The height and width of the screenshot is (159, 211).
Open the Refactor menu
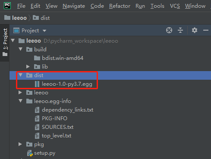click(x=120, y=6)
